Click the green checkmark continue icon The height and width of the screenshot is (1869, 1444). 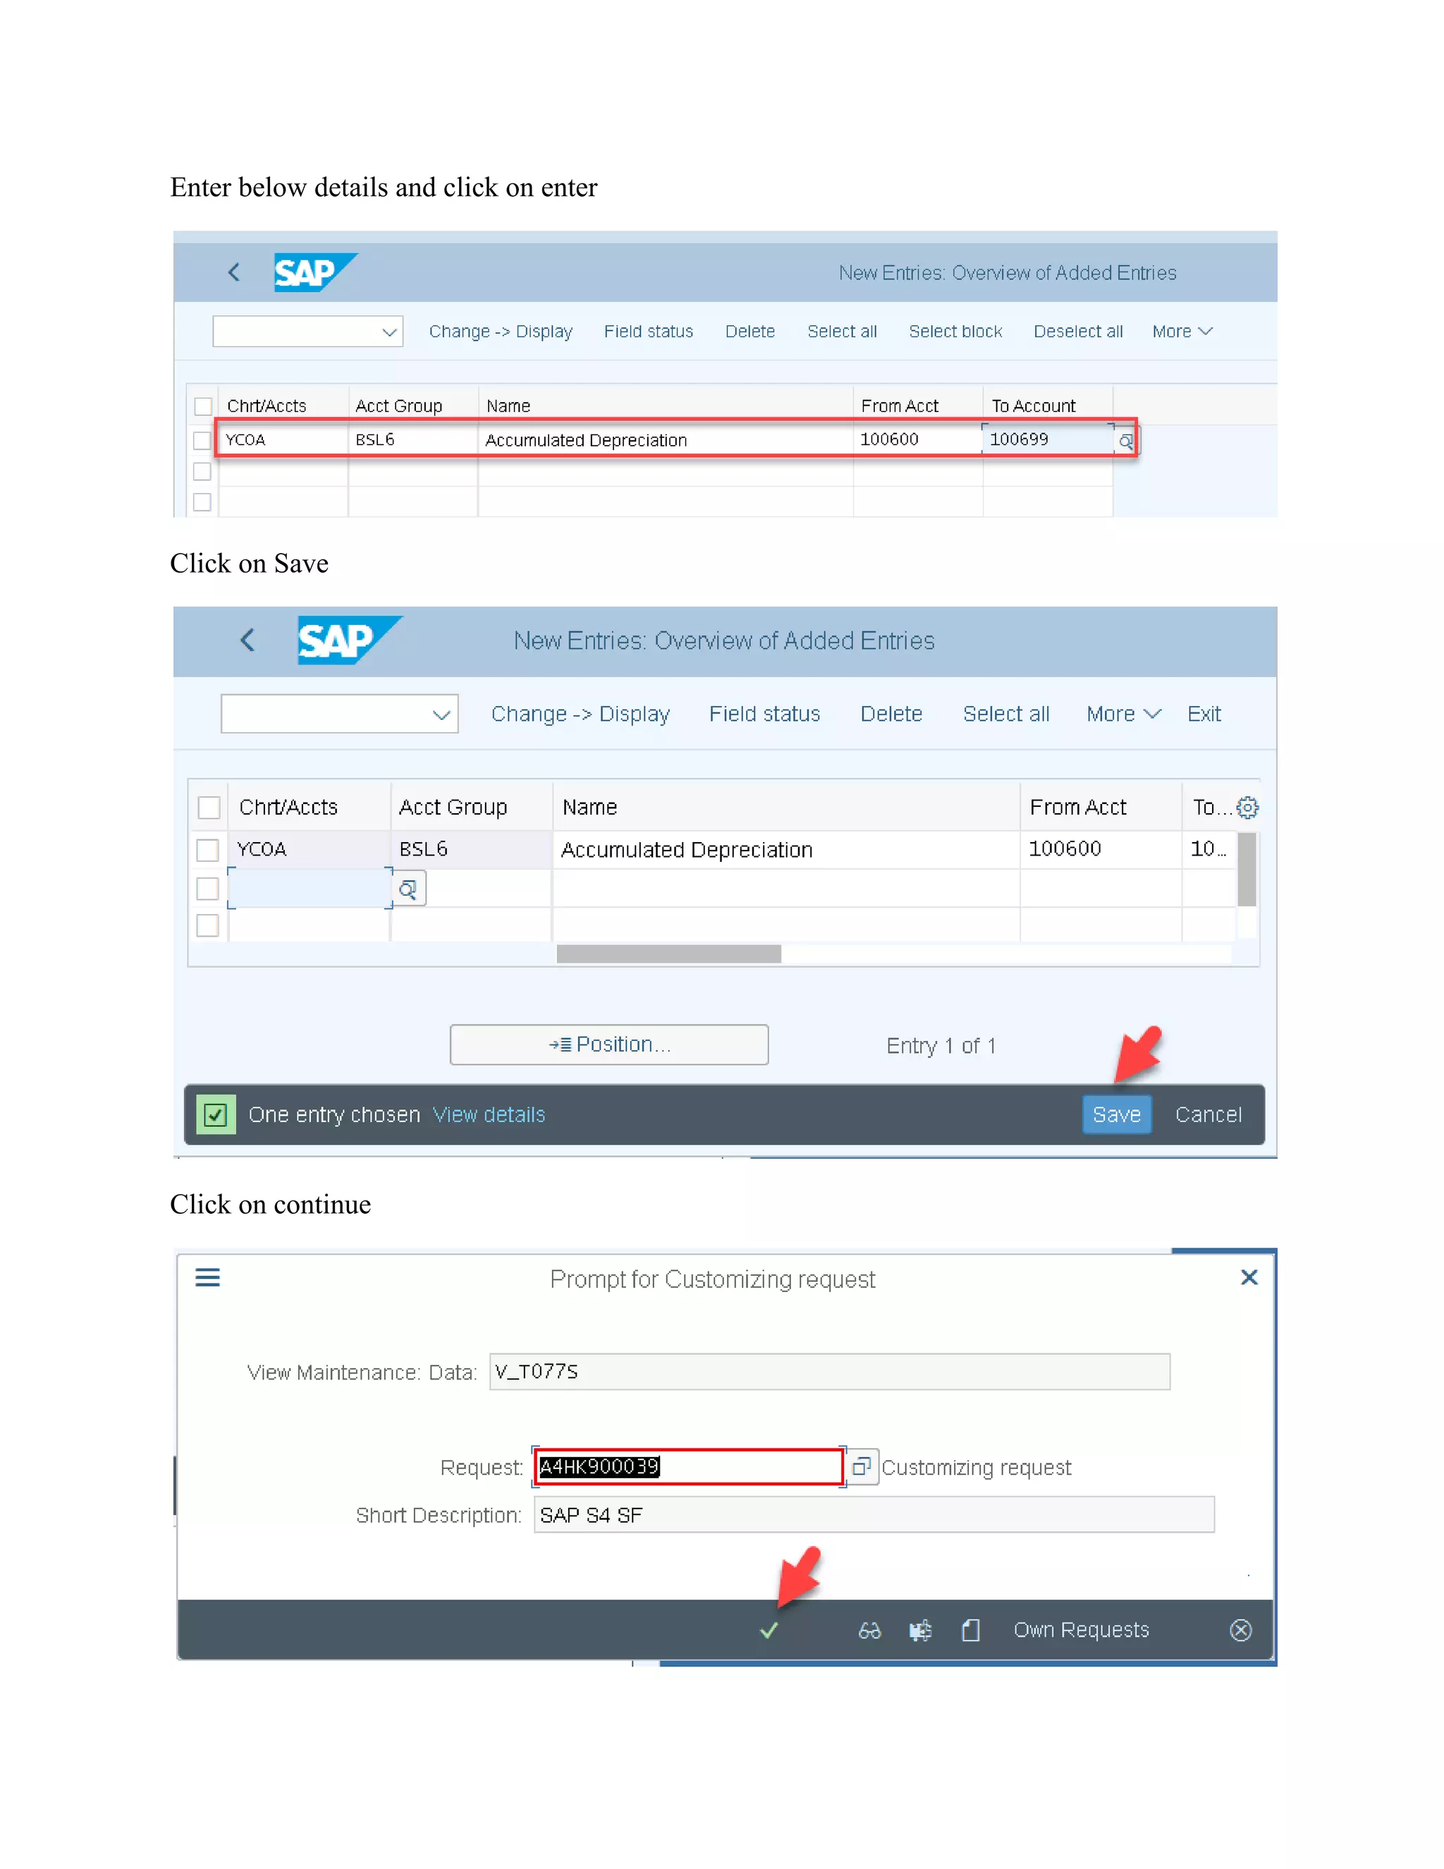(x=769, y=1630)
